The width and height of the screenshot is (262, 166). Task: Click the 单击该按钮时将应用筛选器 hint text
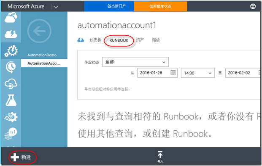click(x=107, y=89)
